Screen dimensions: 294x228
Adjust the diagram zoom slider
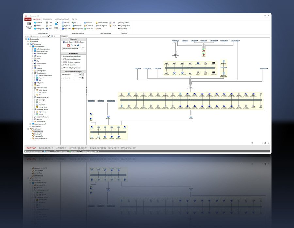click(252, 143)
